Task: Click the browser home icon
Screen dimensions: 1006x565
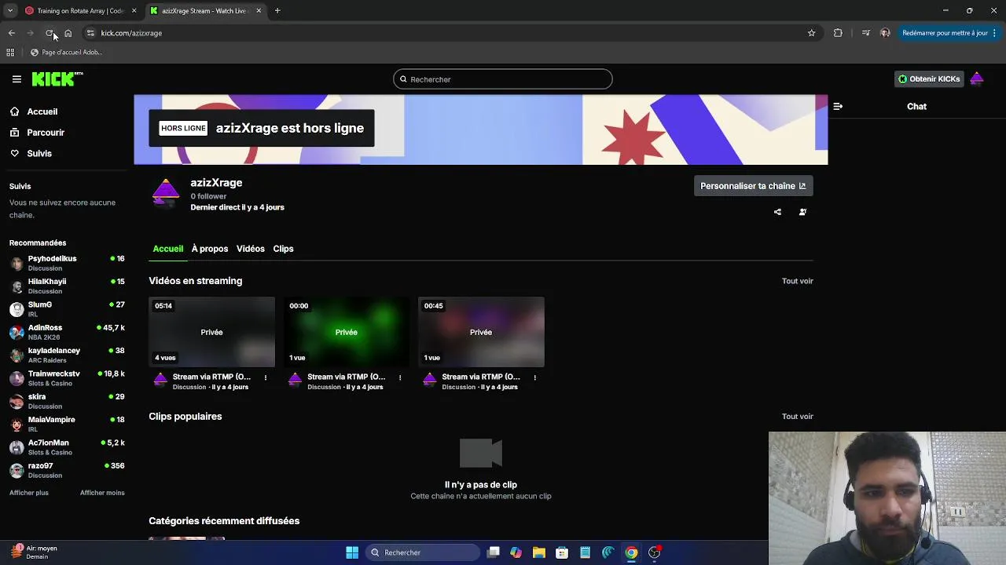Action: click(x=68, y=33)
